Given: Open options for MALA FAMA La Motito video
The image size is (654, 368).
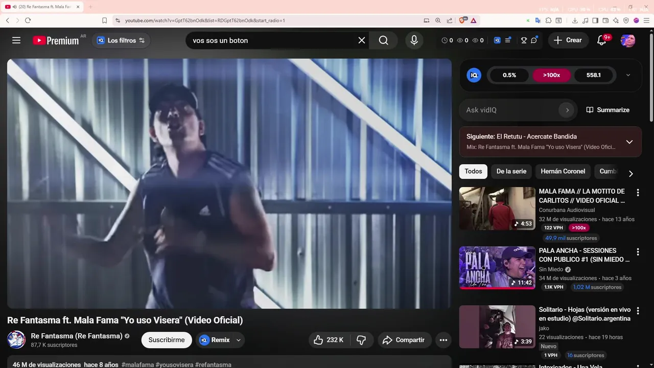Looking at the screenshot, I should (638, 193).
